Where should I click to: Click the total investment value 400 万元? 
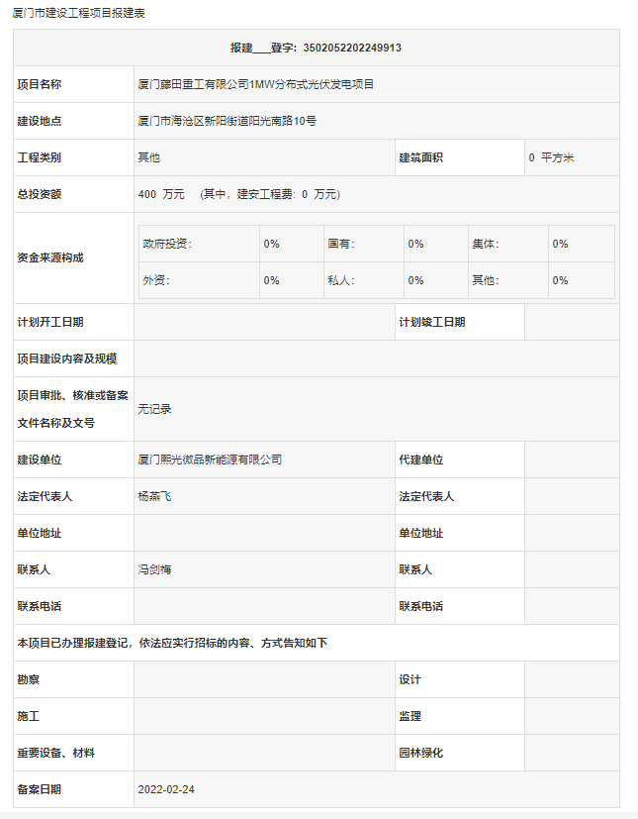tap(161, 194)
